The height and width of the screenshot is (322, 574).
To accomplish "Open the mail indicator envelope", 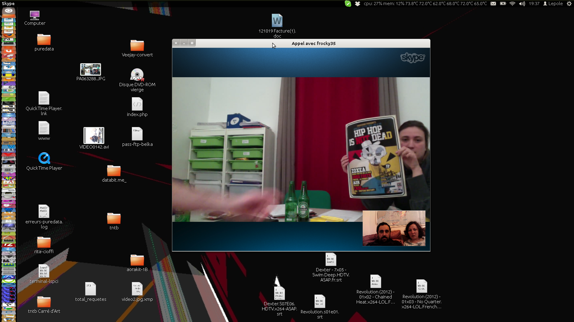I will point(493,4).
